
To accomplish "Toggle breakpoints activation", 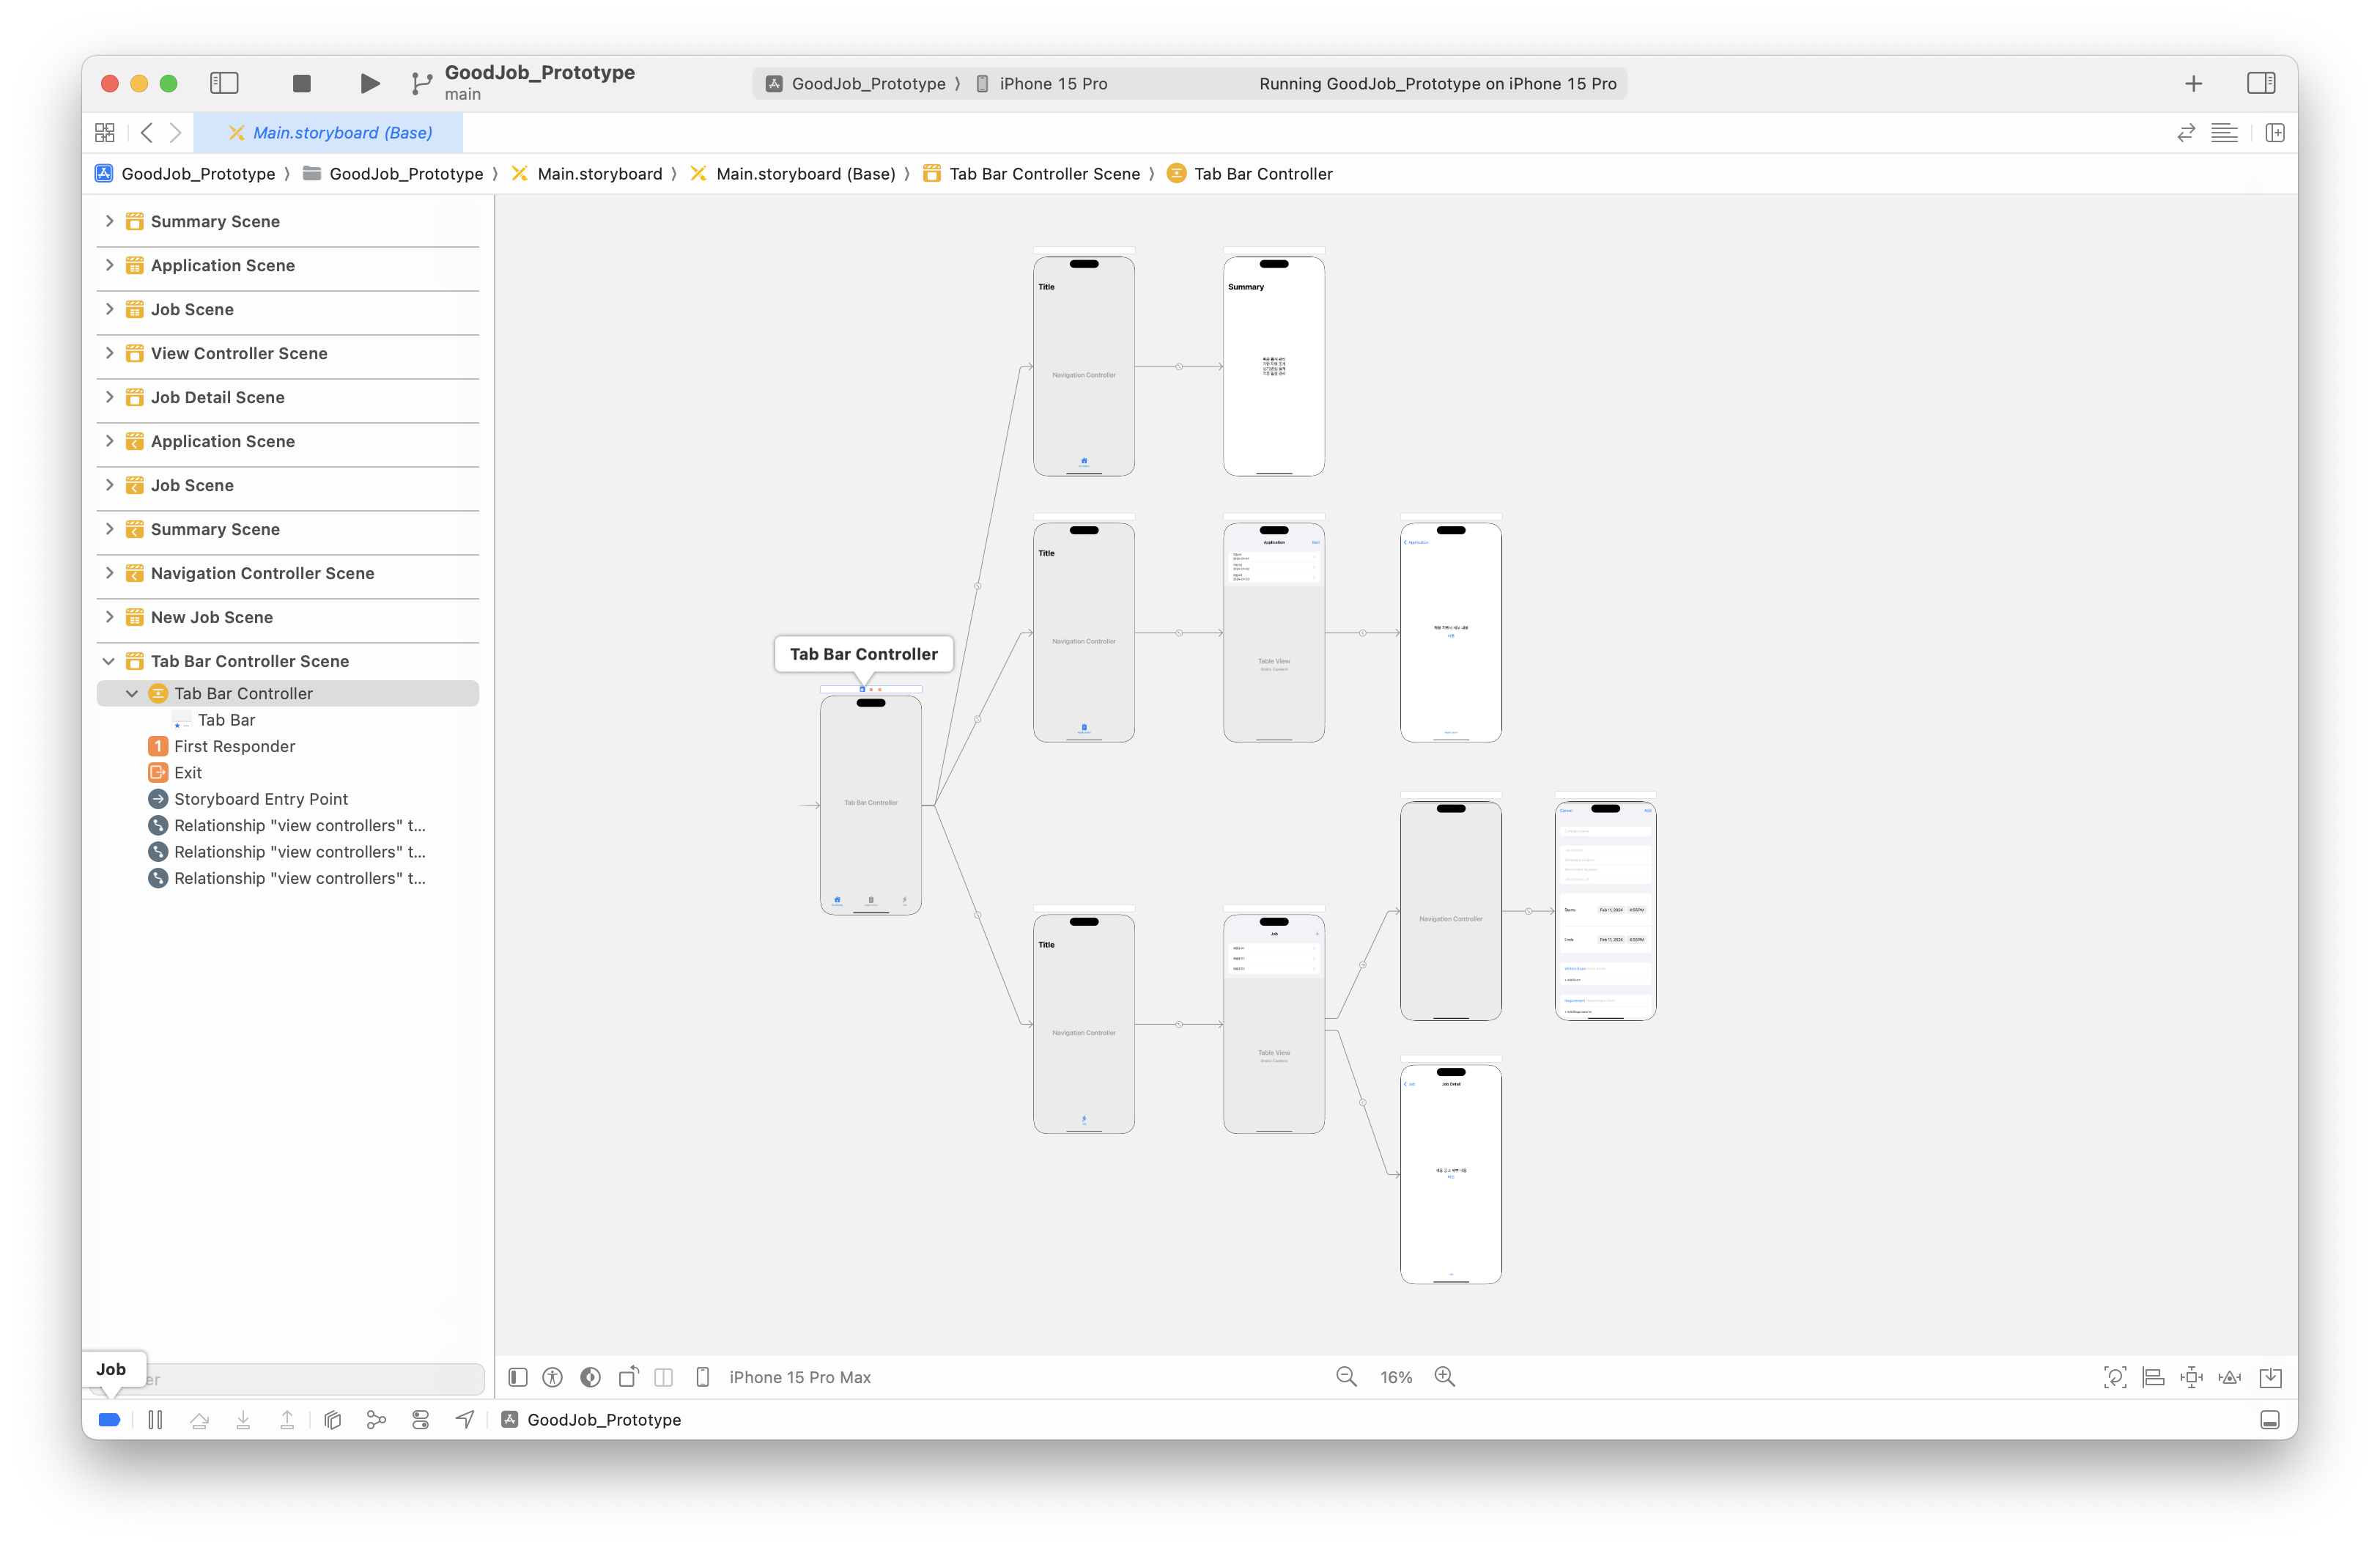I will click(x=110, y=1419).
